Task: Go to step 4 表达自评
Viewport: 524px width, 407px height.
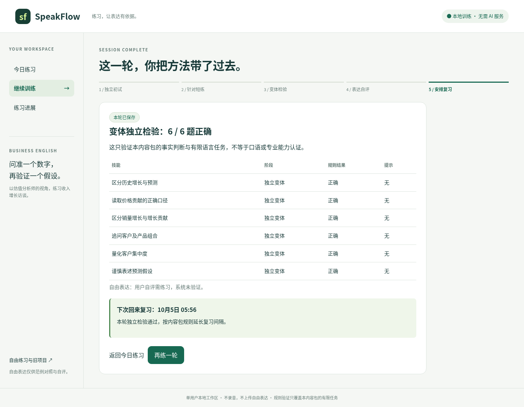Action: pos(386,87)
